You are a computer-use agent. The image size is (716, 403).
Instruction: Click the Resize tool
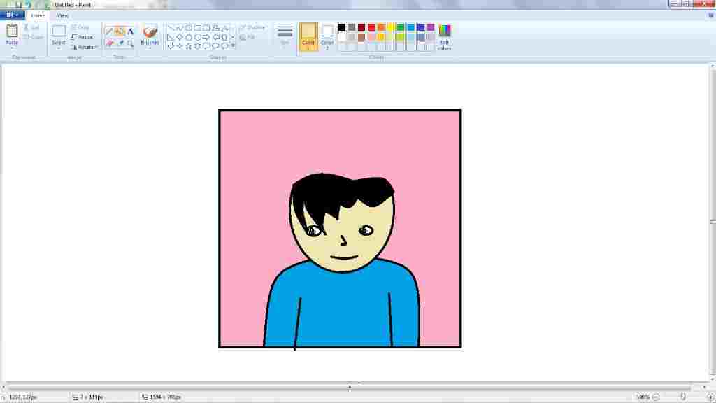tap(83, 37)
